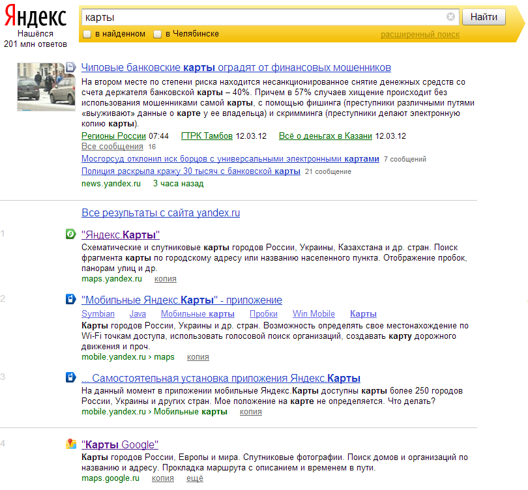
Task: Open the "ГТРК Тамбов" source link
Action: pos(207,136)
